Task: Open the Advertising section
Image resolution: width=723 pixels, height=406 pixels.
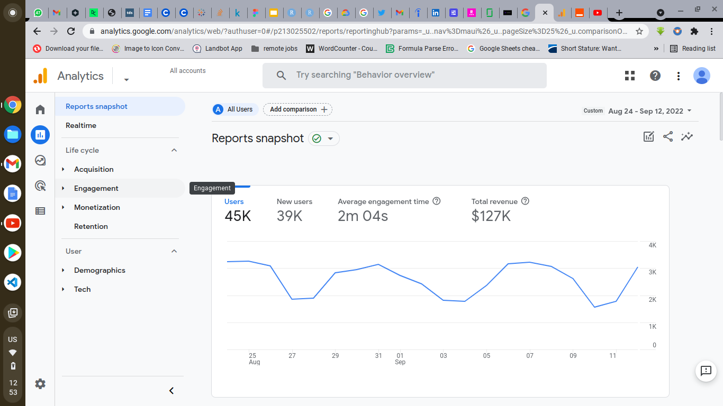Action: click(x=40, y=186)
